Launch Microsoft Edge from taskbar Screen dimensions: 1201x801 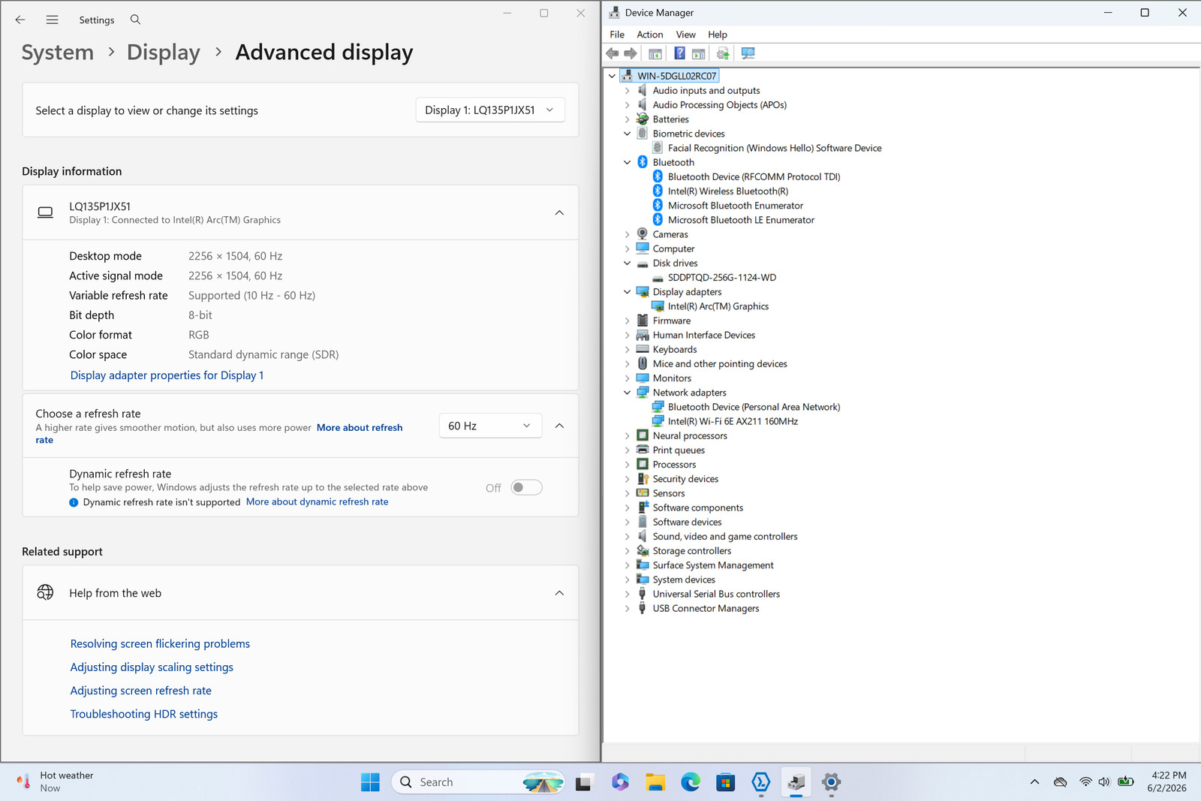tap(691, 782)
